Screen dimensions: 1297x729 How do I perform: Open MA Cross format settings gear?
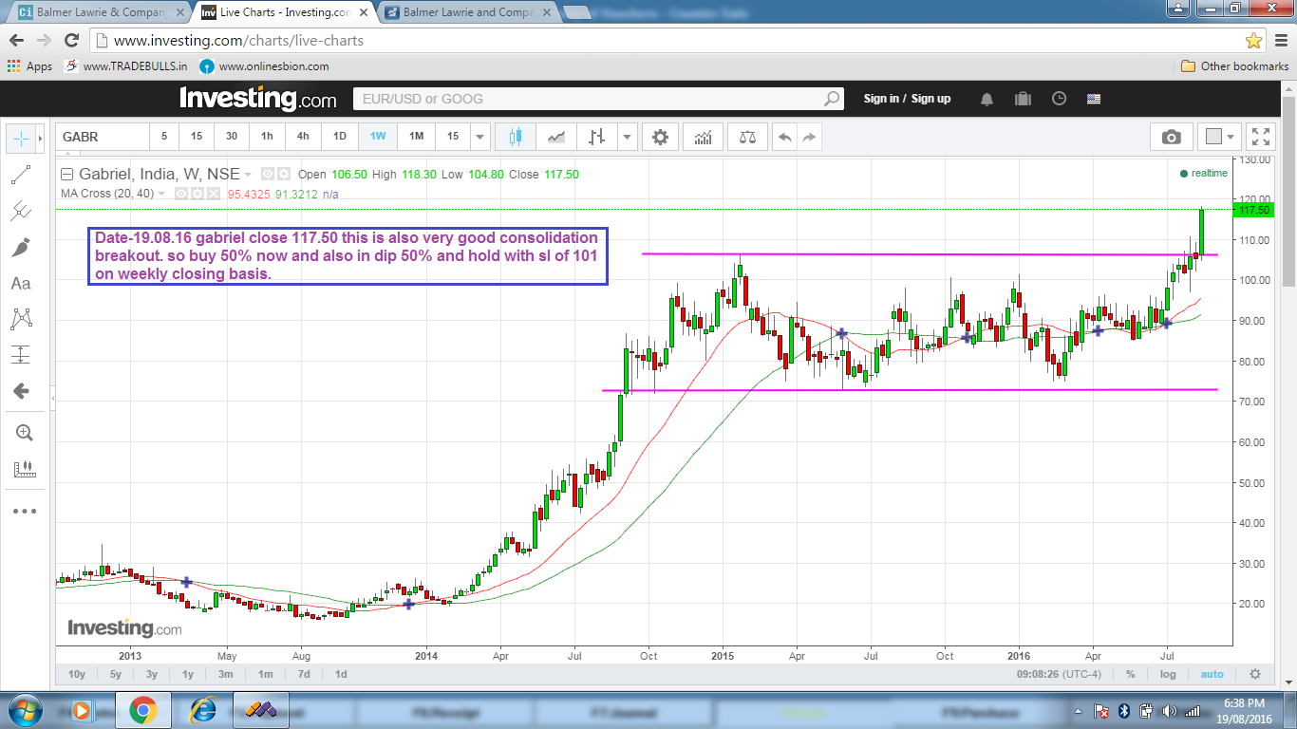pos(197,194)
